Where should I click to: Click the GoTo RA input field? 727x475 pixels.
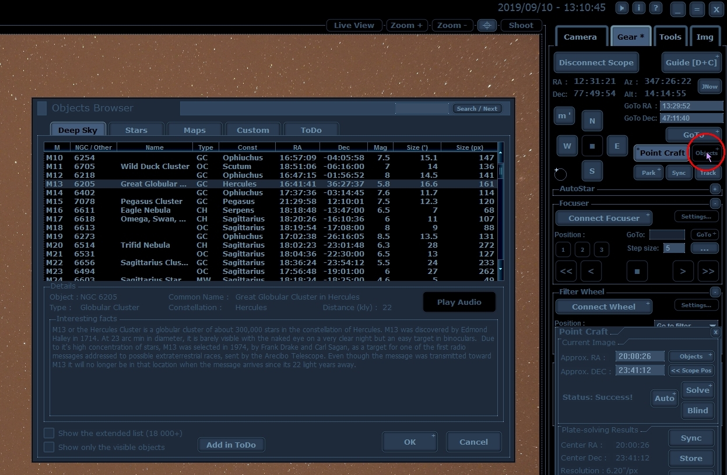(x=691, y=106)
